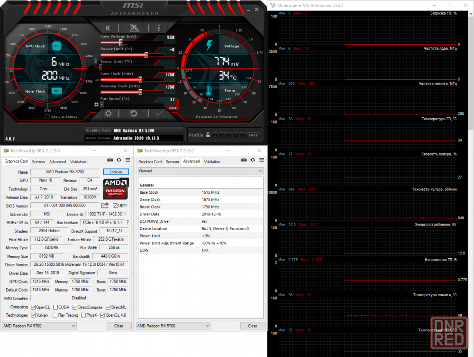Screen dimensions: 474x357
Task: Toggle the DirectML checkbox
Action: click(x=108, y=307)
